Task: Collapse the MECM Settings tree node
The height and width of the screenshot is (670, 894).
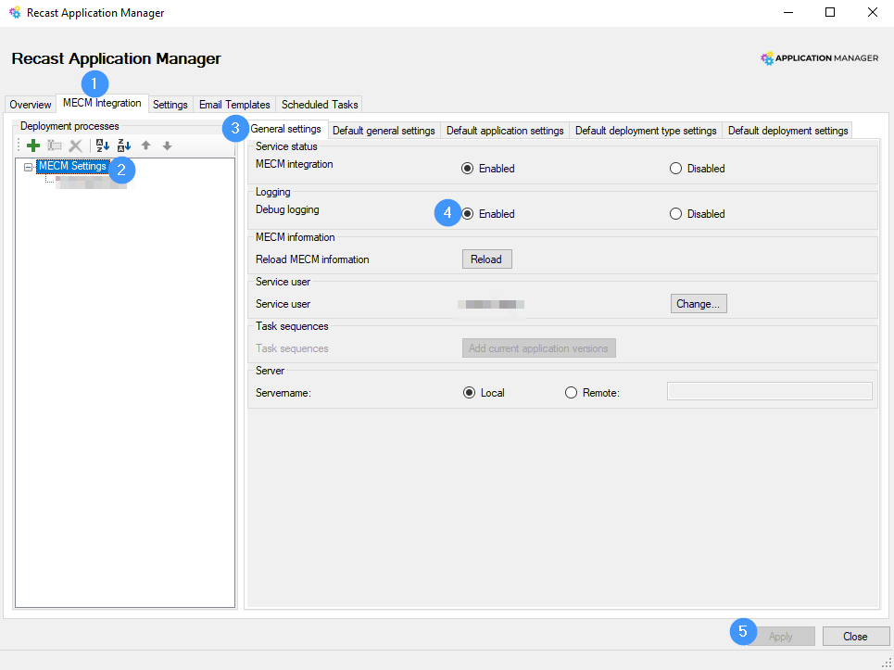Action: coord(28,167)
